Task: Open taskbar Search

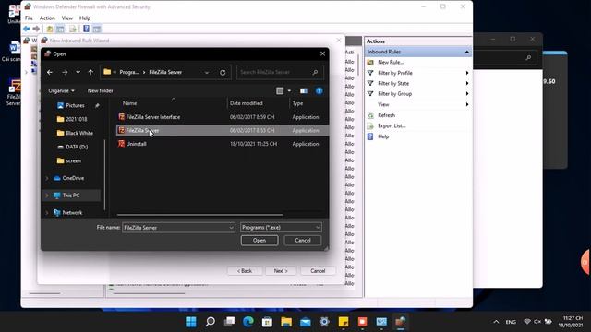Action: tap(211, 322)
